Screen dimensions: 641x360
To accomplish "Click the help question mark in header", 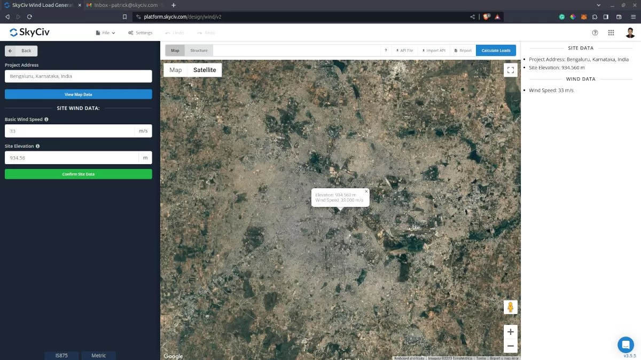I will [595, 33].
